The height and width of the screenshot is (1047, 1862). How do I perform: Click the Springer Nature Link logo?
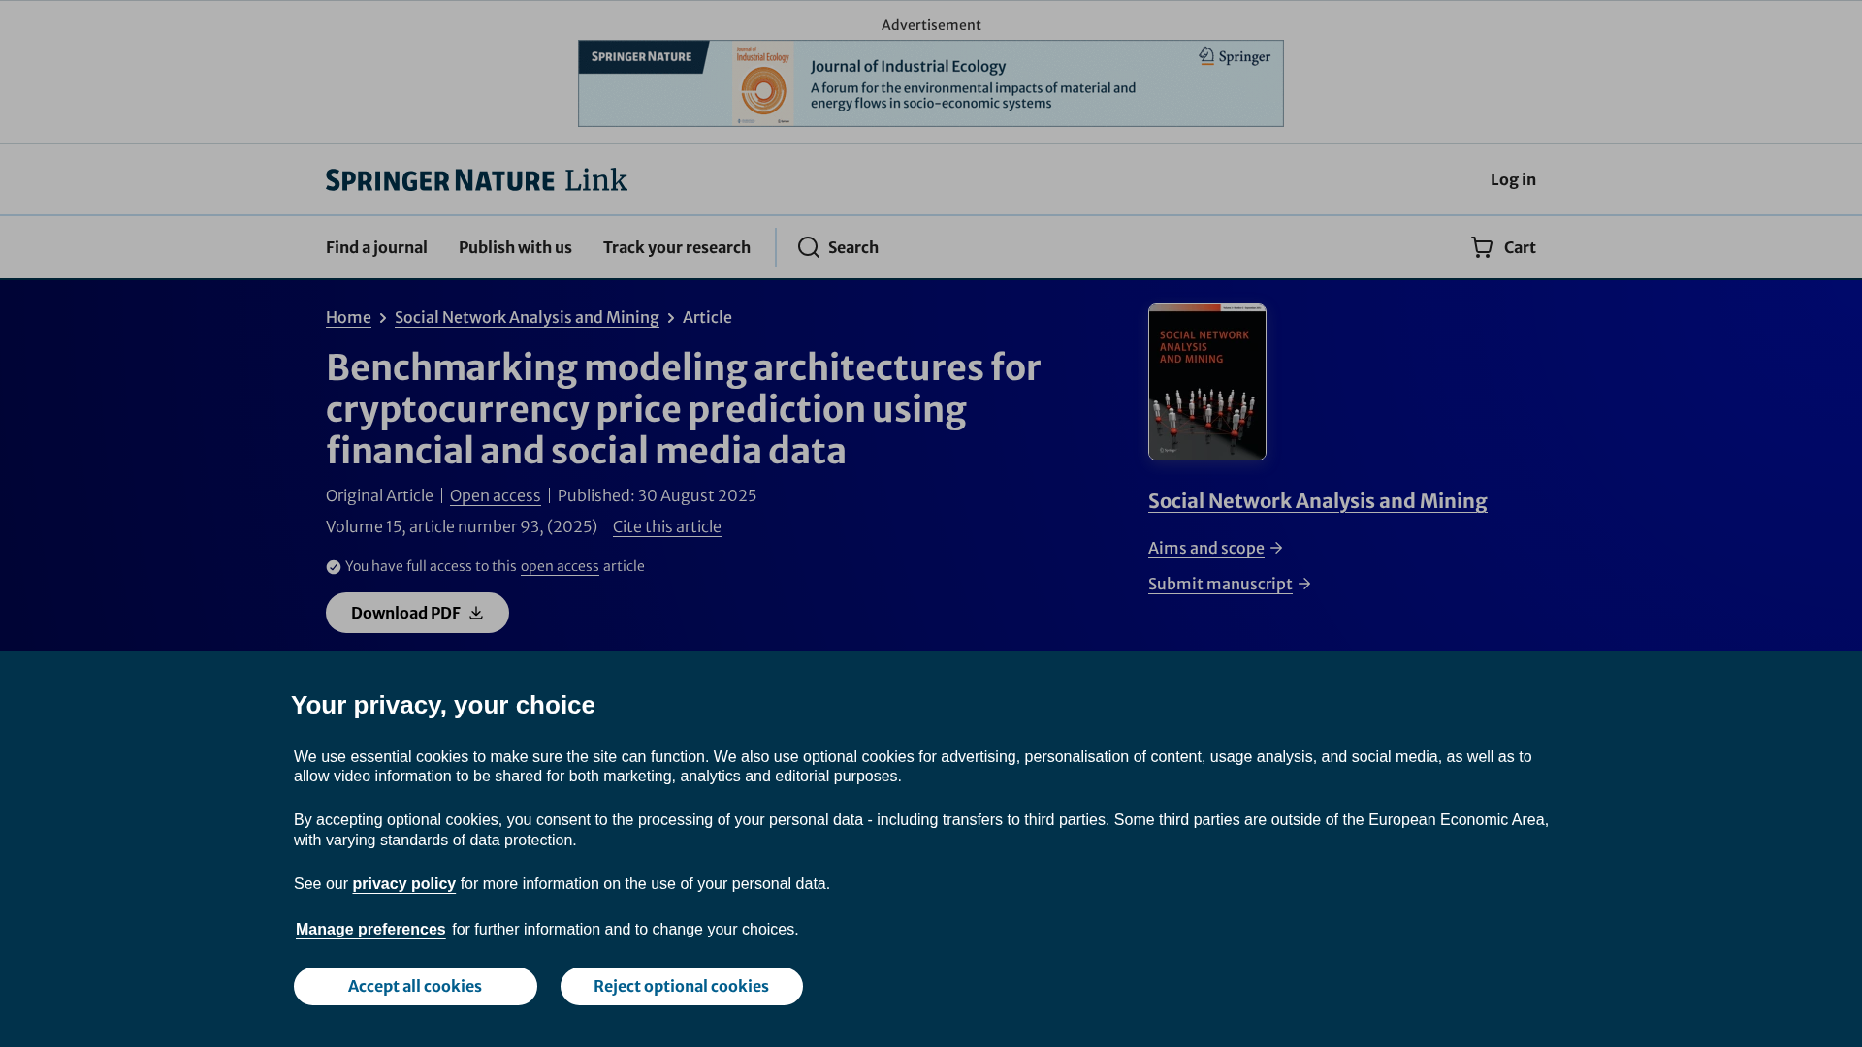click(476, 180)
